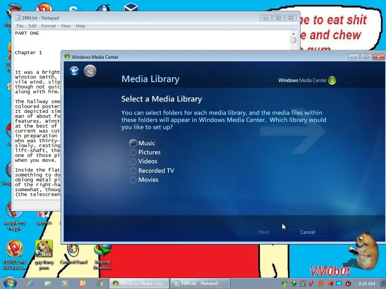386x289 pixels.
Task: Open the PEGGLE ME NECKBEA... desktop icon
Action: point(15,255)
